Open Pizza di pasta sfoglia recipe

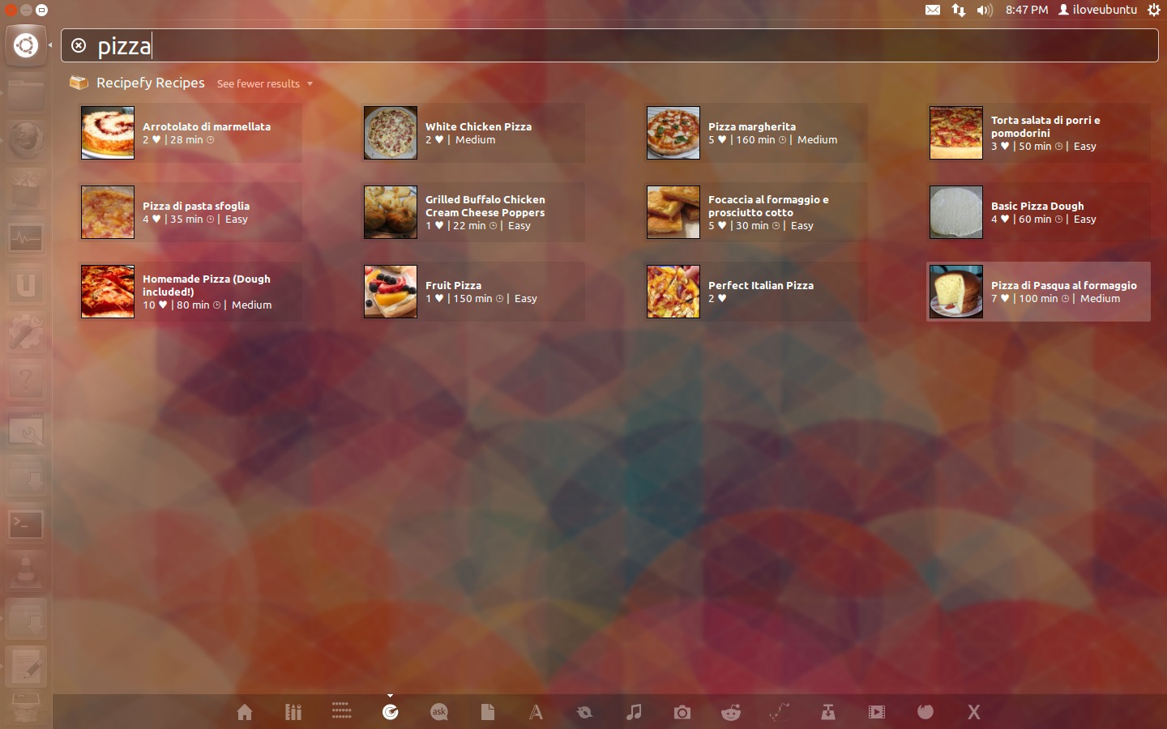click(x=191, y=212)
